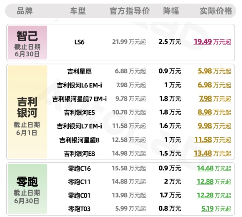
Task: Open the 12.28 万元起 actual price
Action: (x=214, y=195)
